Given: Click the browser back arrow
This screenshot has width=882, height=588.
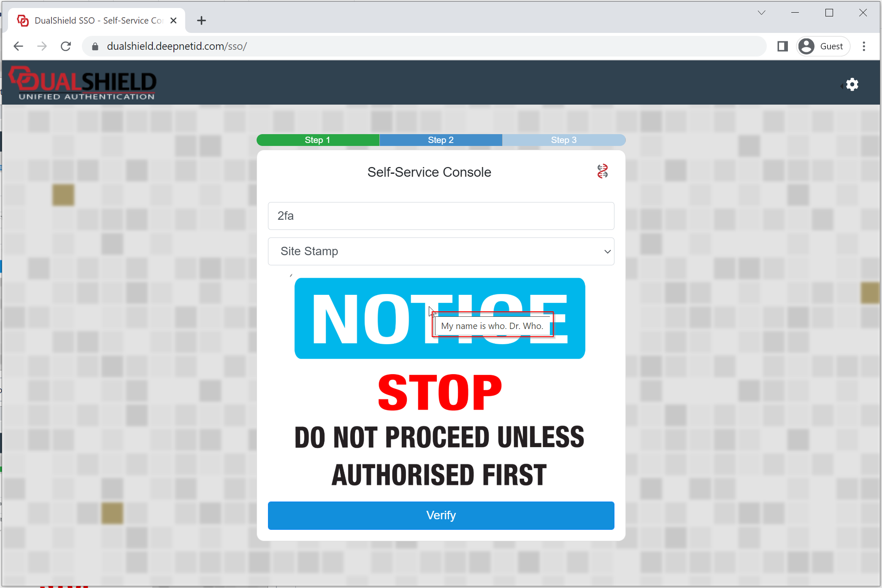Looking at the screenshot, I should [x=18, y=46].
